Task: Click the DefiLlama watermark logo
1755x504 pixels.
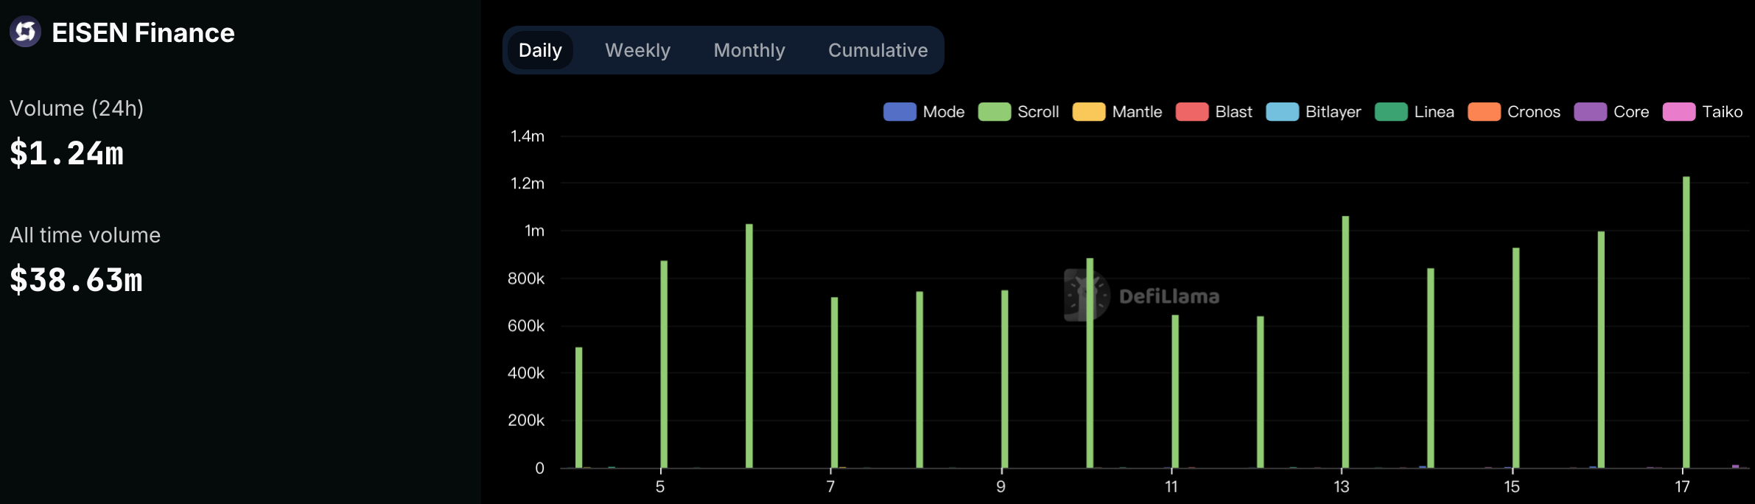Action: 1087,295
